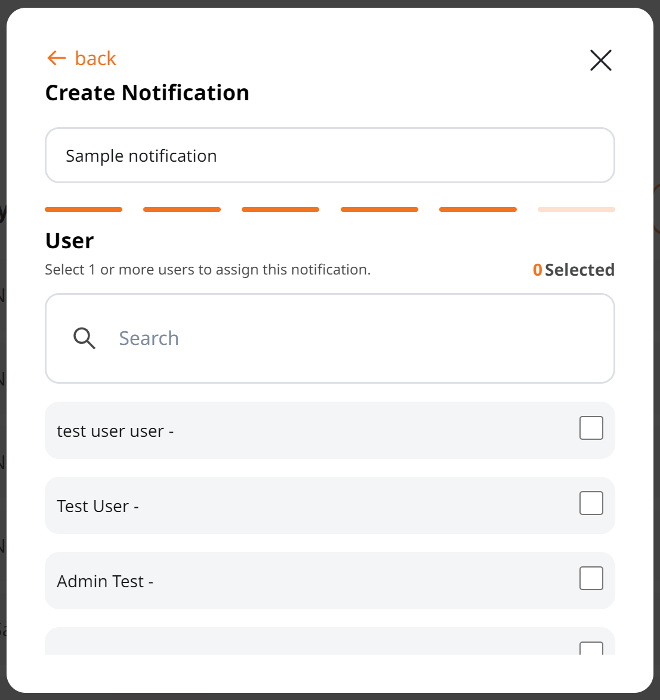Choose the 'Test User -' list row
The height and width of the screenshot is (700, 660).
330,505
